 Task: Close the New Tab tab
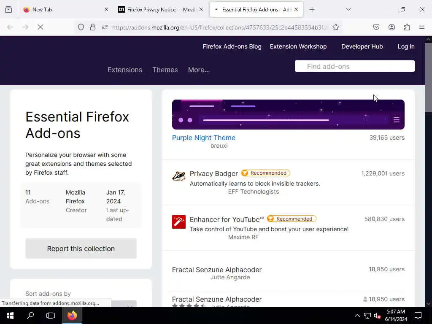tap(106, 9)
